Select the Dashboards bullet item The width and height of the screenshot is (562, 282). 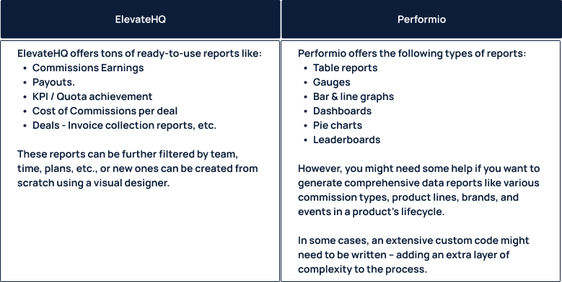tap(342, 112)
